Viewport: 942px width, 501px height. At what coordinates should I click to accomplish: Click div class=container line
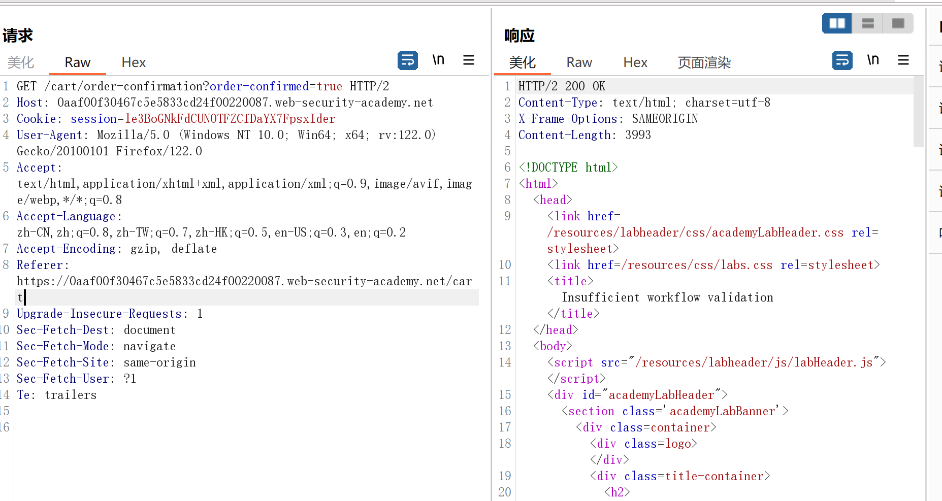click(646, 427)
